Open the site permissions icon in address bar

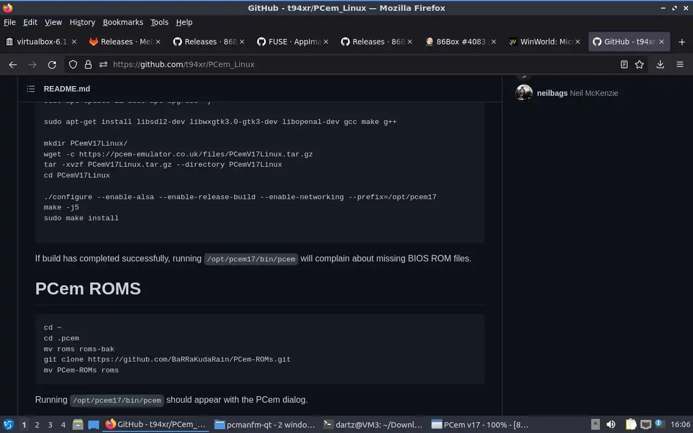click(103, 64)
